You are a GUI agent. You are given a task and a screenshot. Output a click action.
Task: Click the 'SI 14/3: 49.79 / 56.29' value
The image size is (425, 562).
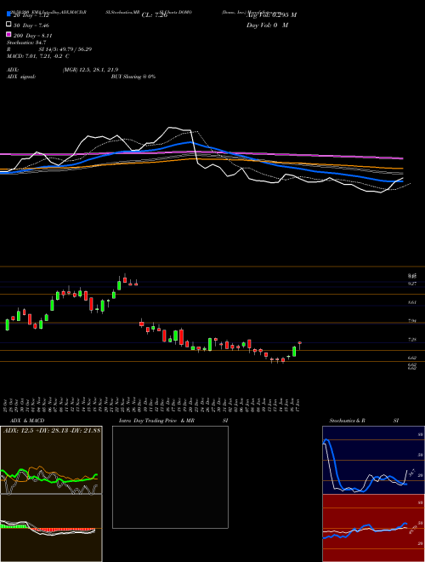(65, 49)
